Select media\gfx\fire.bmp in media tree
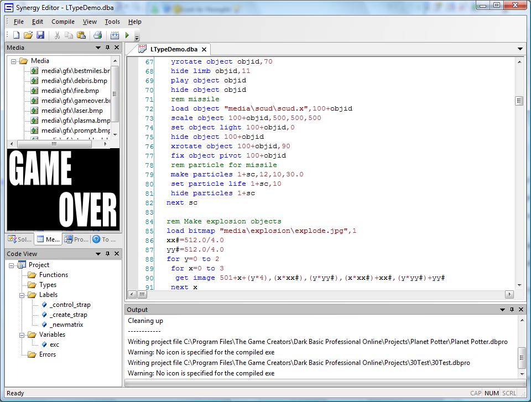 70,91
